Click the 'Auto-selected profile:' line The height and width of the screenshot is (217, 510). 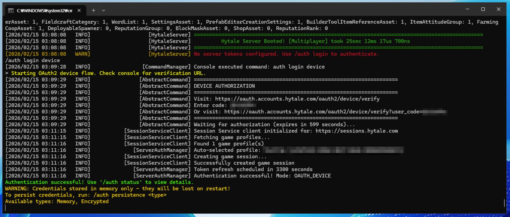tap(299, 150)
